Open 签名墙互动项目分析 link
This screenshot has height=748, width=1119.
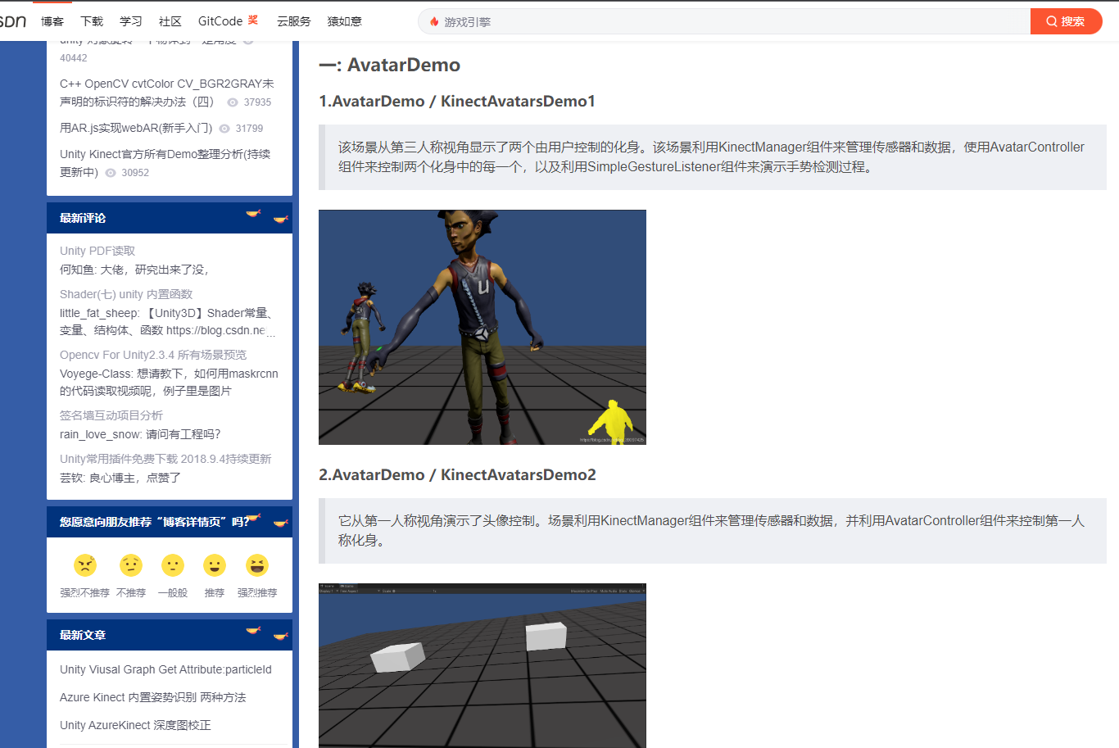pos(111,415)
